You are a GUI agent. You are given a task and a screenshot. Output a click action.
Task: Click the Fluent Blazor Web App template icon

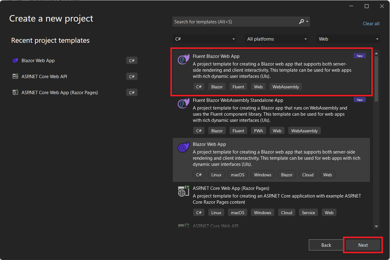[x=183, y=59]
